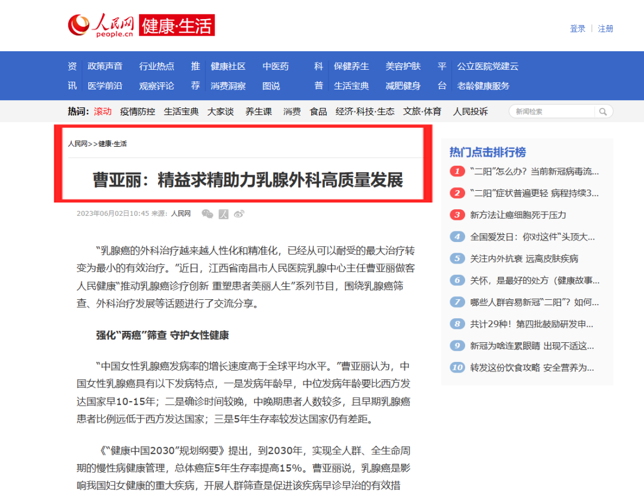Open ranking item number 1 badge

457,172
